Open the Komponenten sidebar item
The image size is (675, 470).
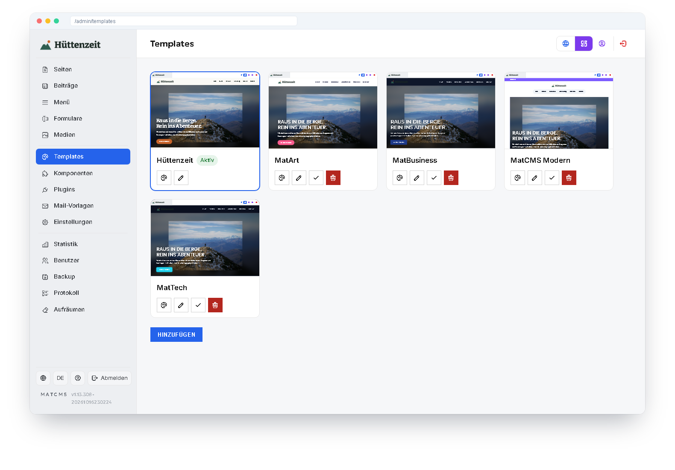click(83, 173)
